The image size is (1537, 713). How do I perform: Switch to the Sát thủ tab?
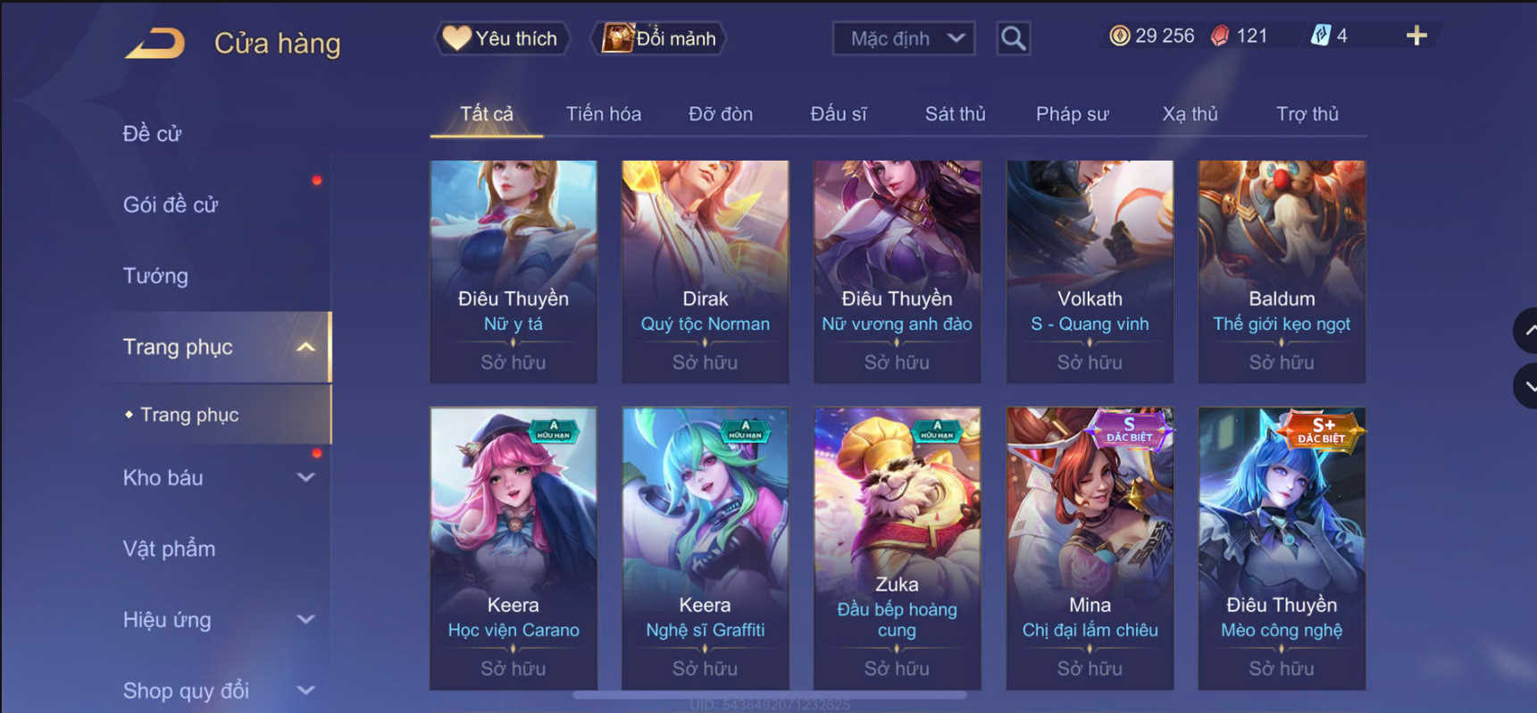(x=955, y=114)
